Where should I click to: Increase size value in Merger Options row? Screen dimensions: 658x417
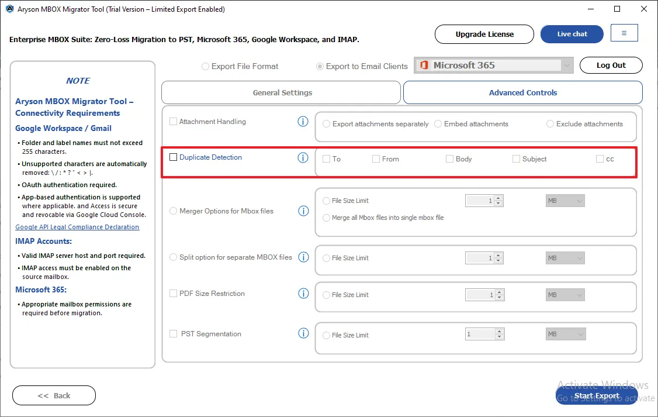498,198
